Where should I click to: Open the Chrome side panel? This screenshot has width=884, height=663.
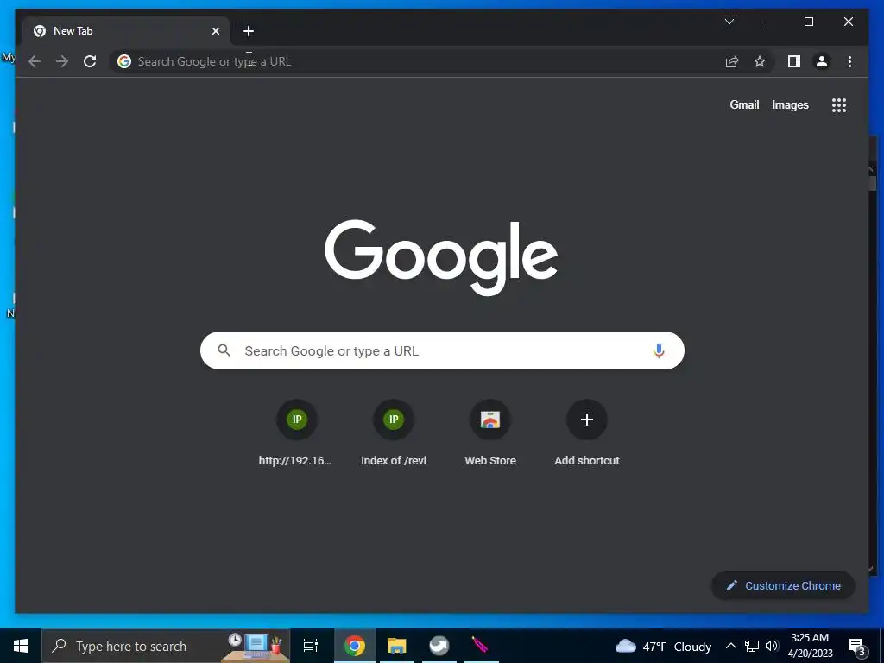click(794, 61)
